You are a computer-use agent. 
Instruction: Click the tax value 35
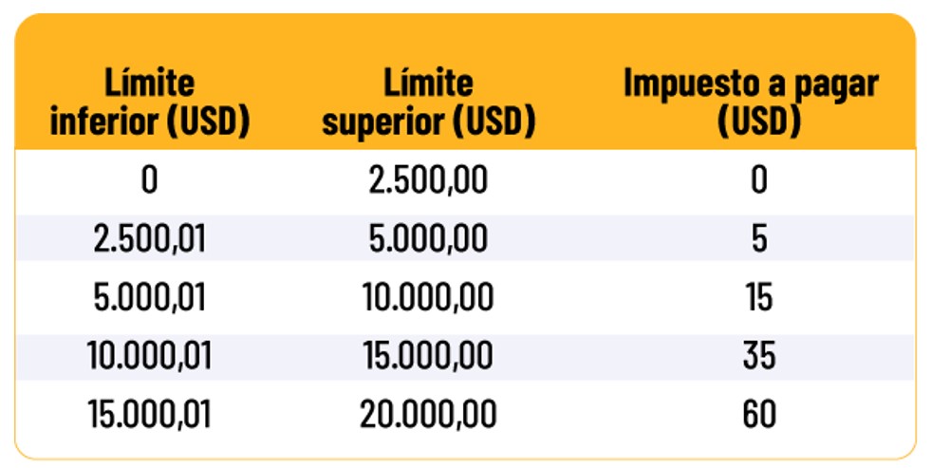(758, 356)
